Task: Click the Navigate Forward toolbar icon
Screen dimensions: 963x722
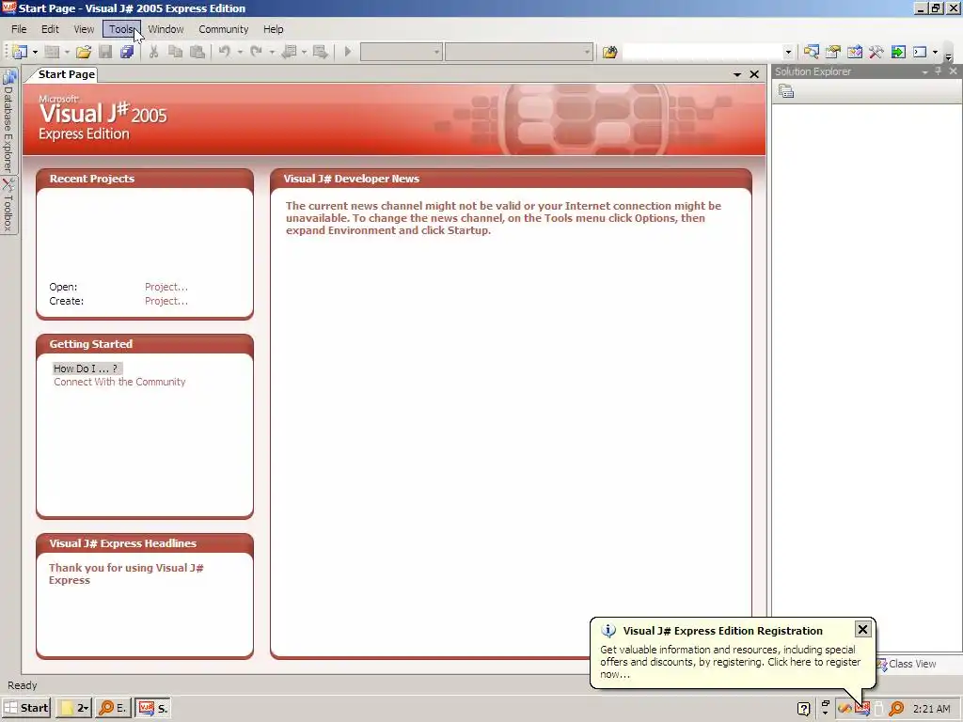Action: point(320,53)
